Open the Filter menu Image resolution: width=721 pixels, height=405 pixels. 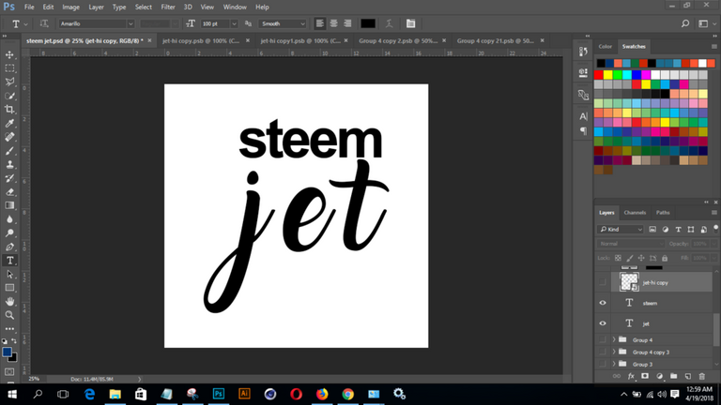[x=168, y=7]
